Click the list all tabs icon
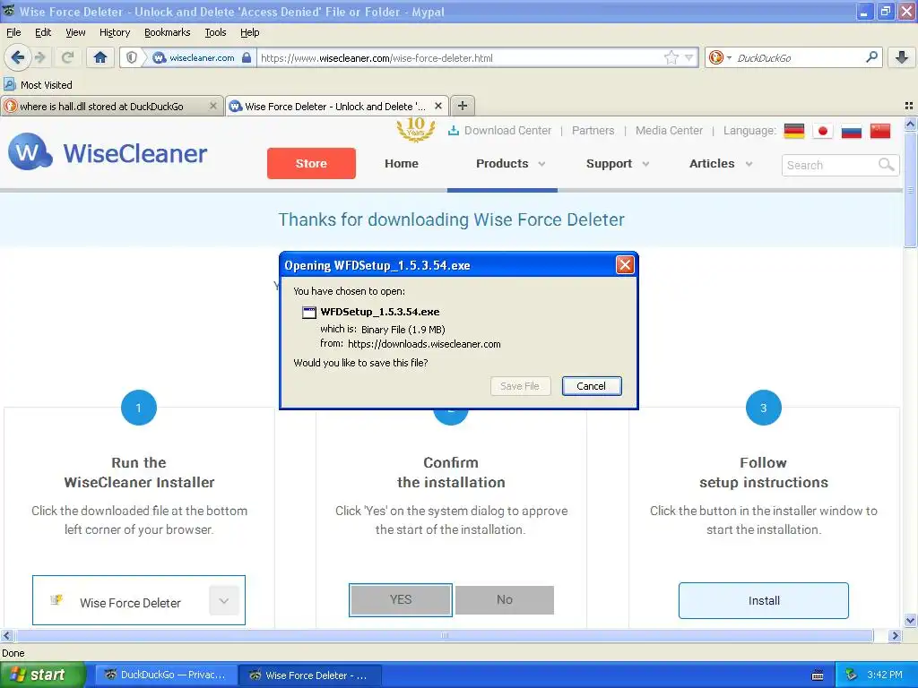This screenshot has height=688, width=918. point(909,106)
